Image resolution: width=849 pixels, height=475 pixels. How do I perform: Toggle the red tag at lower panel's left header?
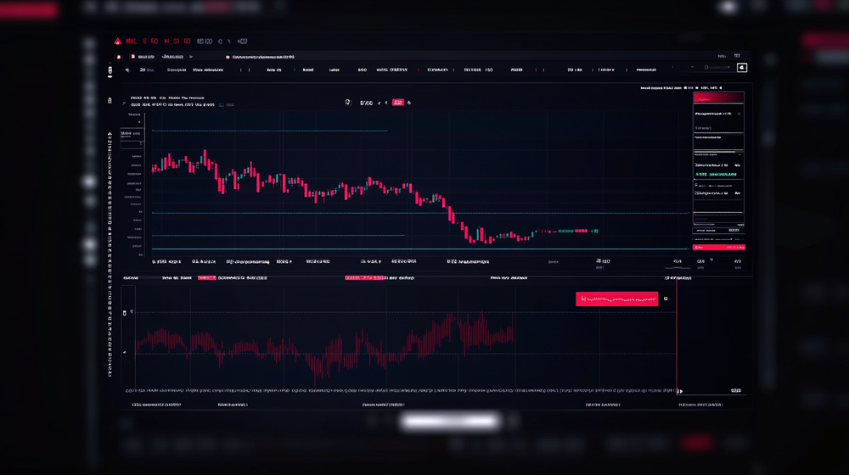(x=206, y=277)
